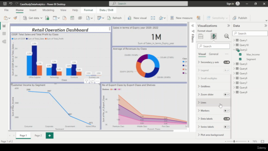The height and width of the screenshot is (151, 268).
Task: Open the Modeling ribbon tab
Action: pyautogui.click(x=49, y=10)
